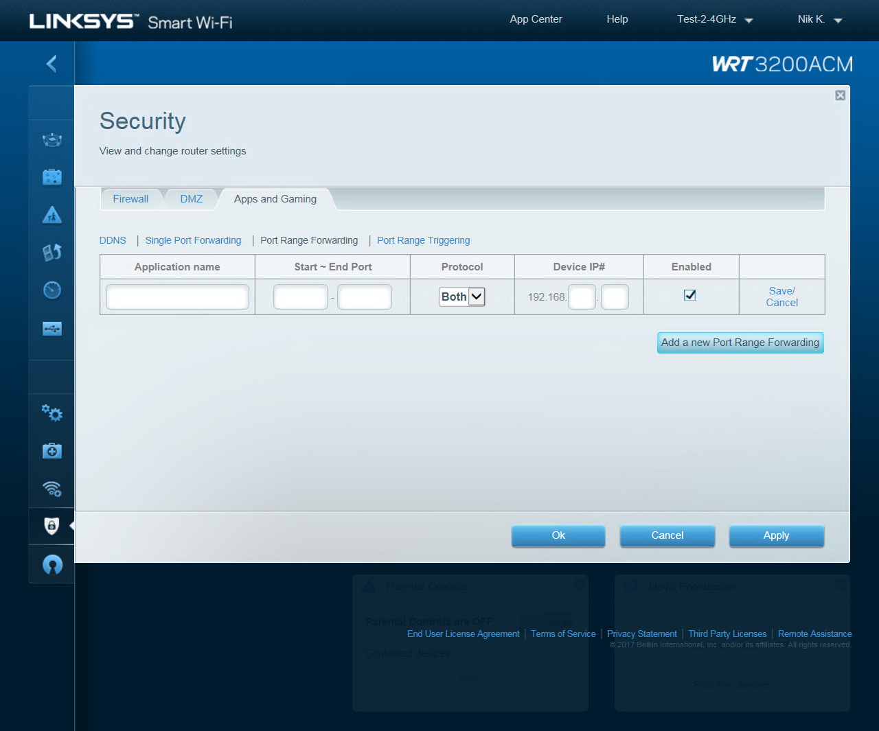The image size is (879, 731).
Task: Close the Security dialog with the X
Action: pyautogui.click(x=840, y=95)
